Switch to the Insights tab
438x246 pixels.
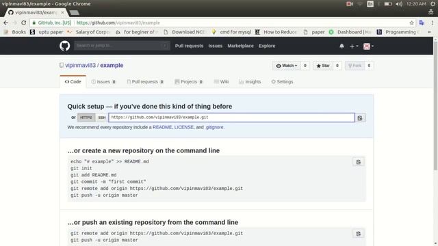click(250, 82)
